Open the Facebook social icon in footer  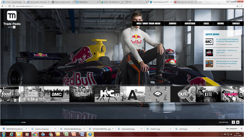click(x=233, y=122)
